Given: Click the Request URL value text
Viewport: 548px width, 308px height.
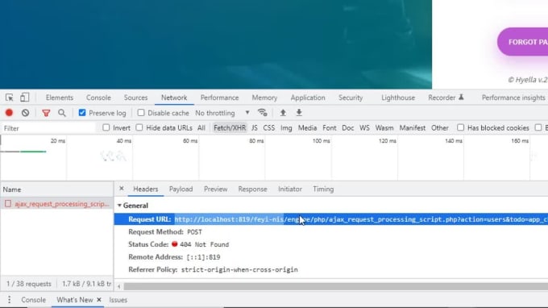Looking at the screenshot, I should point(361,219).
